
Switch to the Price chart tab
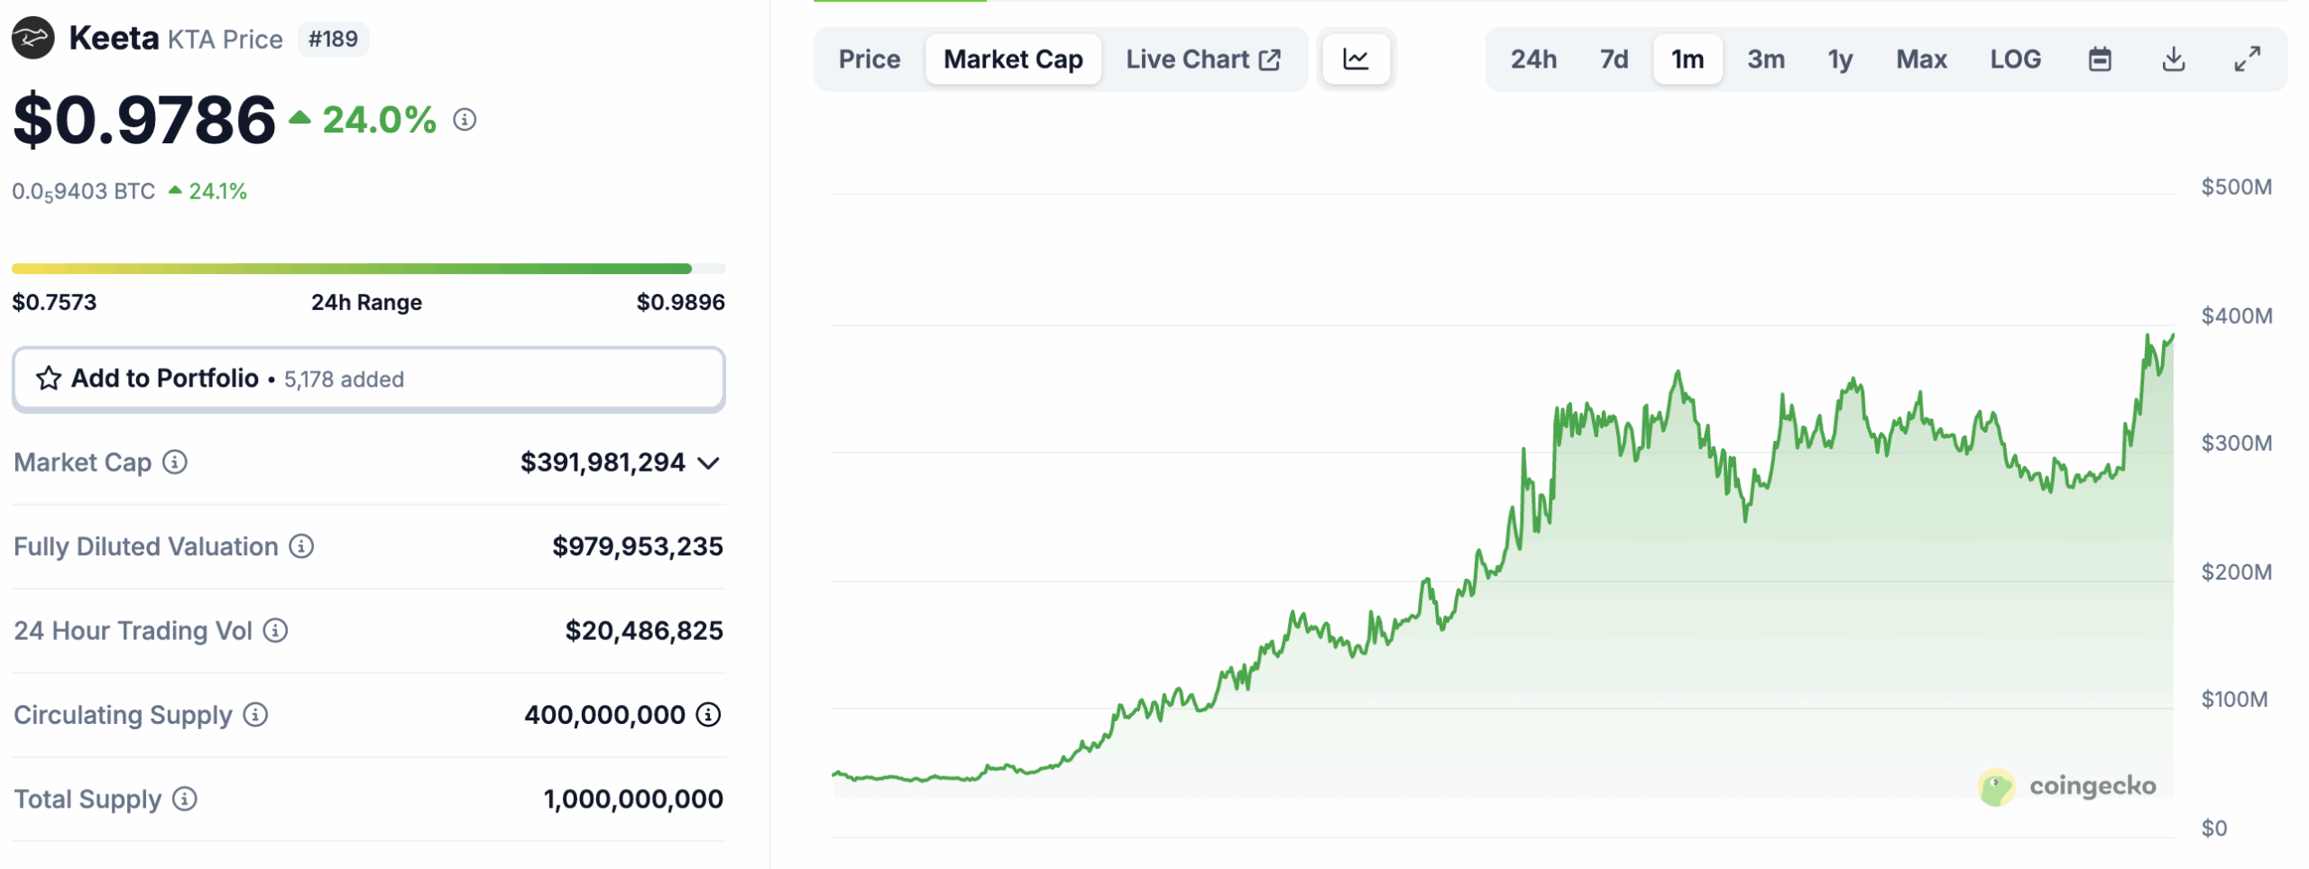869,59
